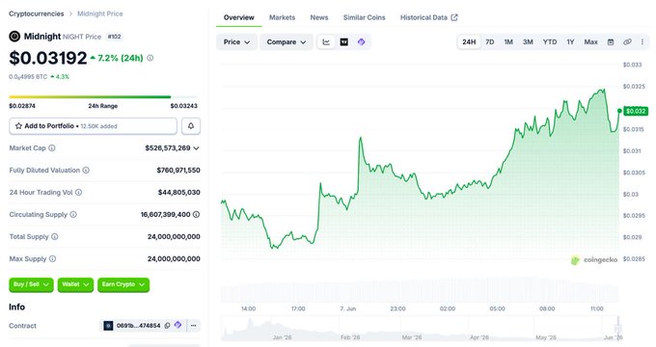Select 1M chart range
The width and height of the screenshot is (656, 347).
[x=508, y=41]
